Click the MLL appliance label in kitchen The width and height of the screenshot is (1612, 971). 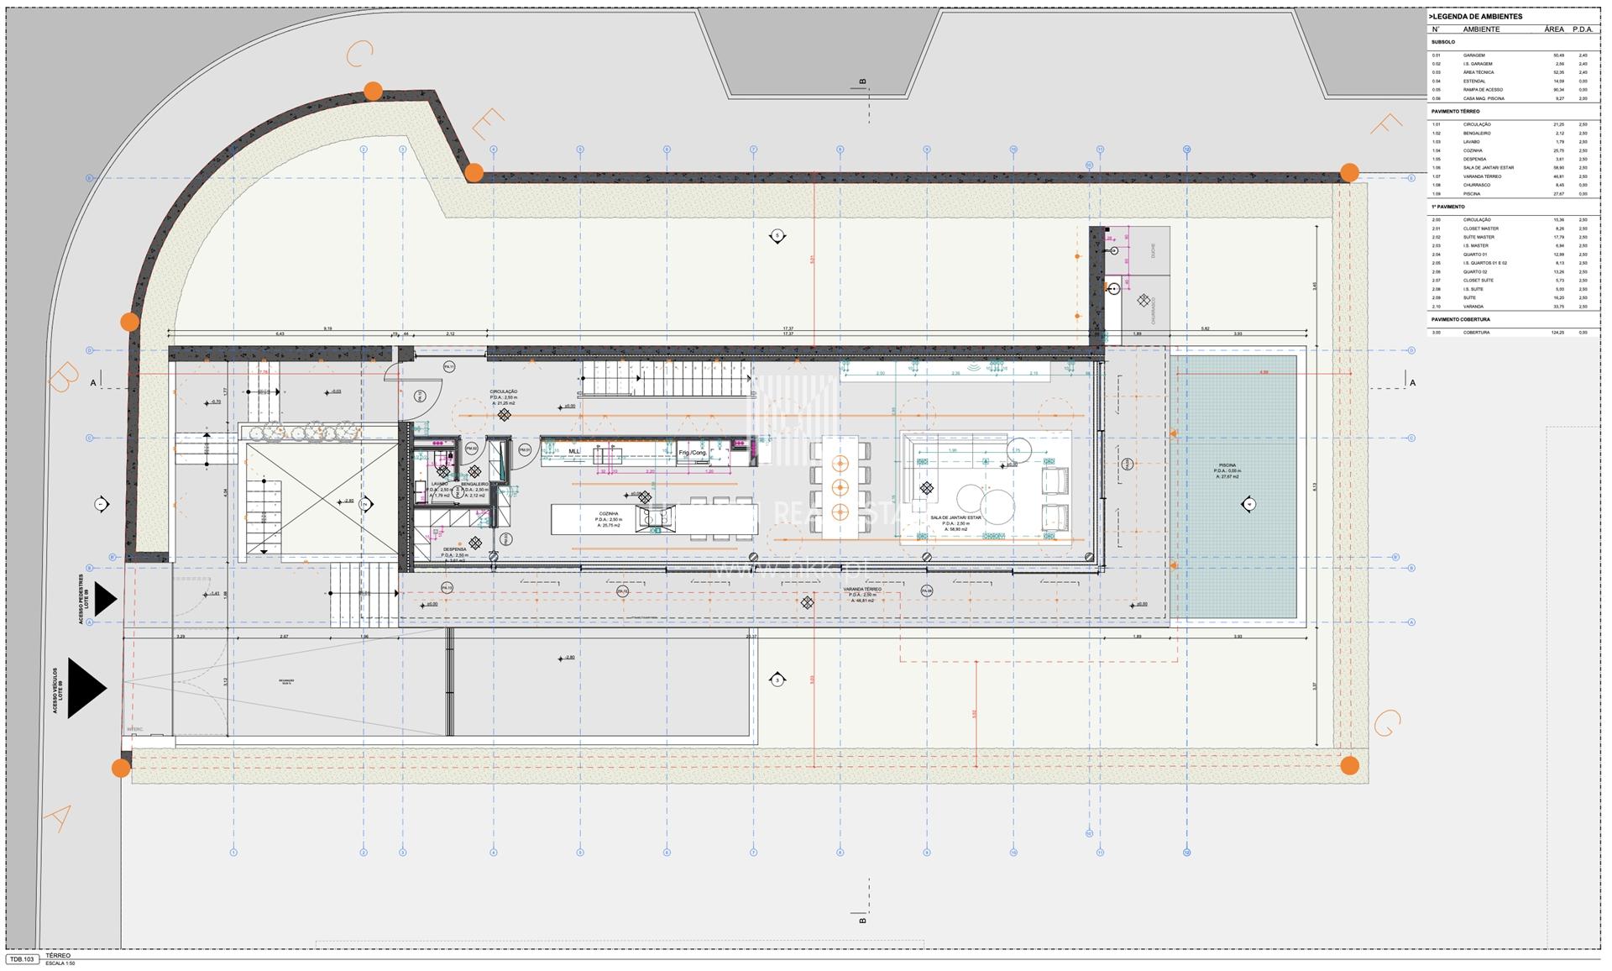coord(574,451)
